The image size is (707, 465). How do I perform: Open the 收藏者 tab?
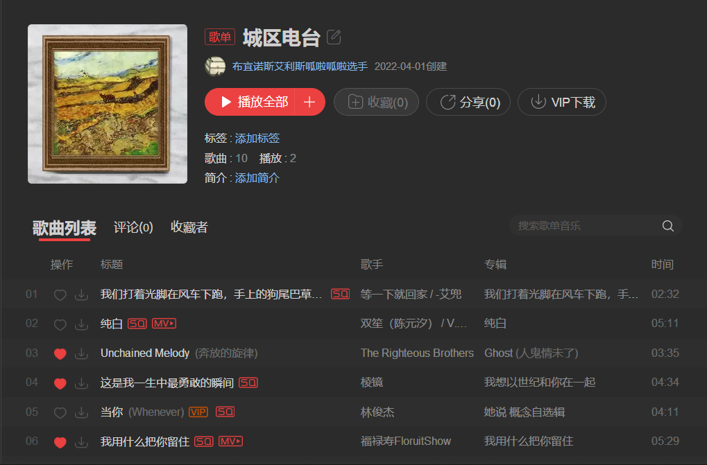[189, 227]
